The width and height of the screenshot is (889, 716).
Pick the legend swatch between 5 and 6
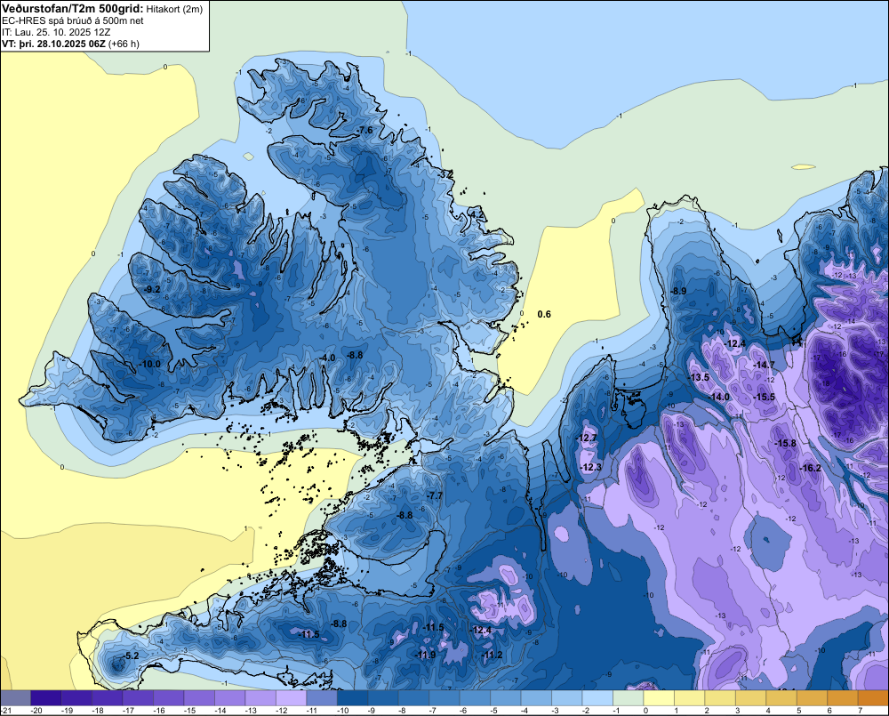coord(812,697)
